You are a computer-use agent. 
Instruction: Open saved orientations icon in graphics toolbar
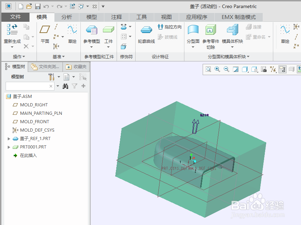tap(254, 69)
